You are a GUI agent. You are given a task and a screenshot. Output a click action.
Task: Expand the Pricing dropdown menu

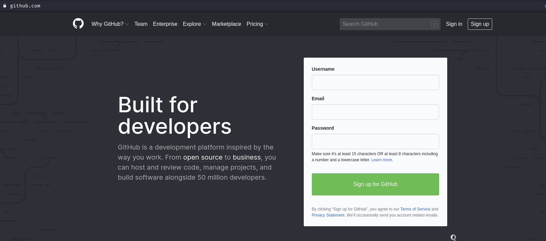257,24
